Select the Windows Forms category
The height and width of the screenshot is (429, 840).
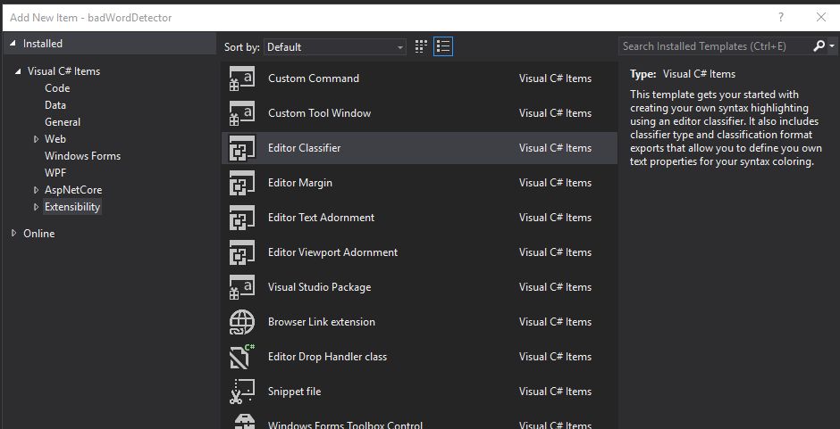coord(82,156)
